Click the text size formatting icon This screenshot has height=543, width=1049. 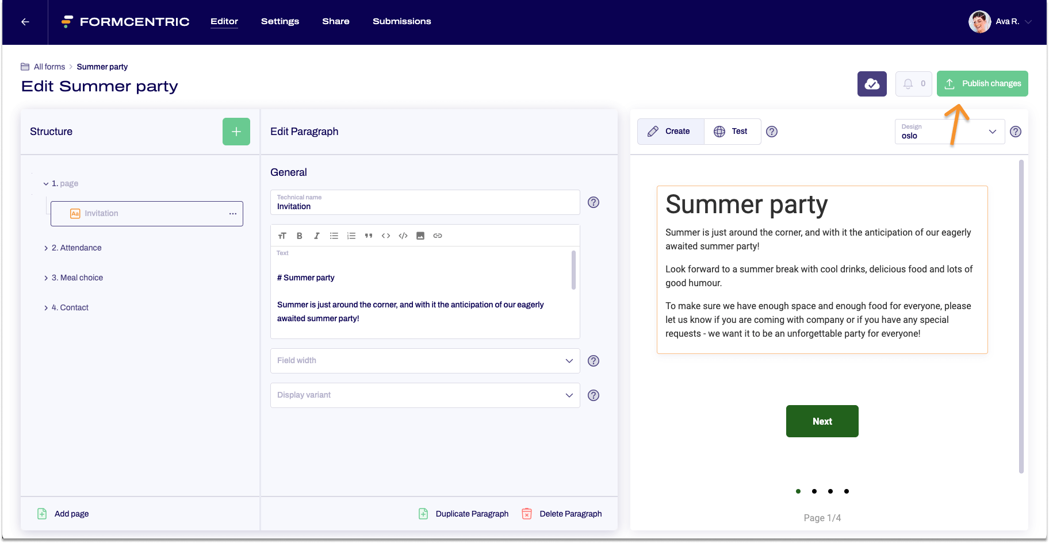(x=282, y=236)
